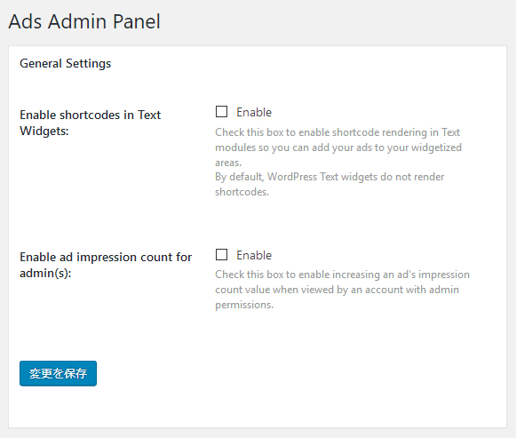Tick the ad impression count for admins checkbox
The width and height of the screenshot is (516, 438).
(221, 254)
